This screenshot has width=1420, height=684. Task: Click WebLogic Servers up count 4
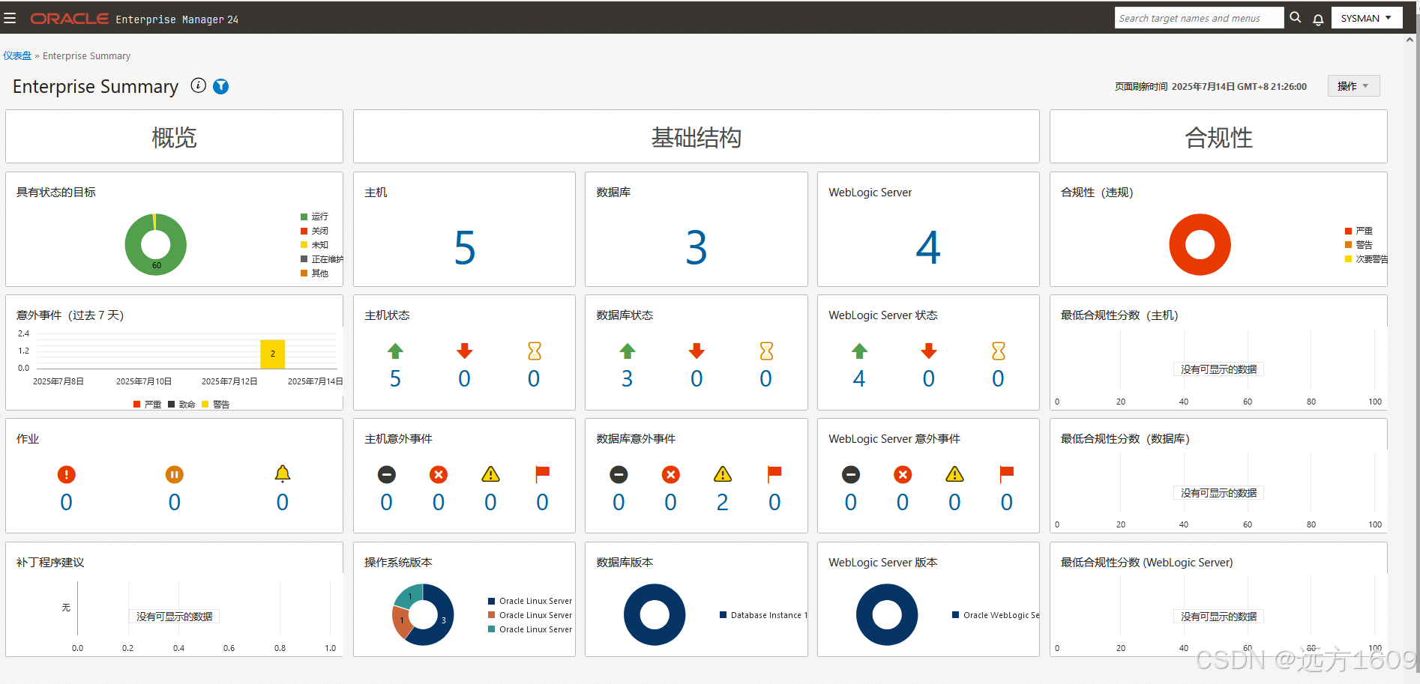pyautogui.click(x=859, y=378)
